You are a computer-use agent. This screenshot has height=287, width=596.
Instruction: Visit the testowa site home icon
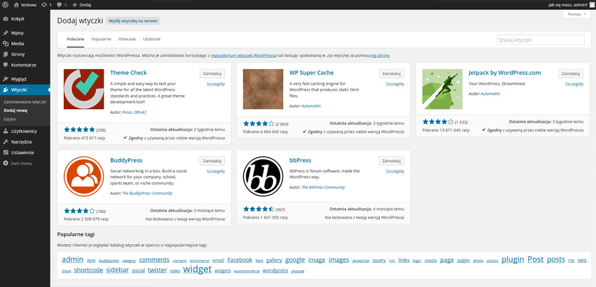[16, 5]
